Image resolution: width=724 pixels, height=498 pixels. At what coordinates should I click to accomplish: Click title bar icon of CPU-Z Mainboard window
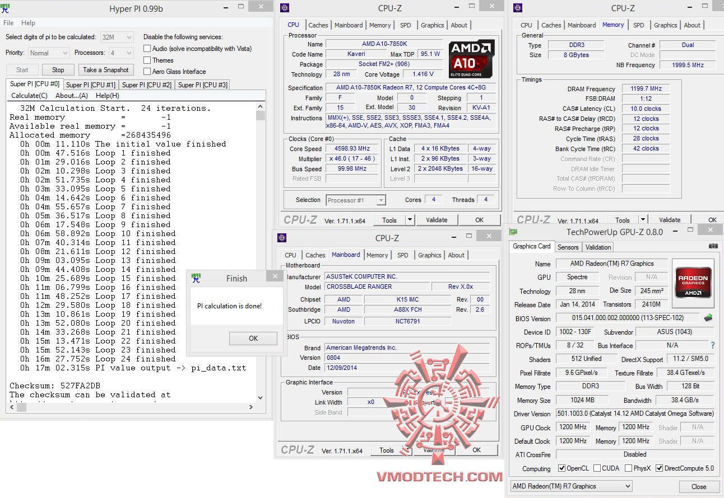point(282,238)
